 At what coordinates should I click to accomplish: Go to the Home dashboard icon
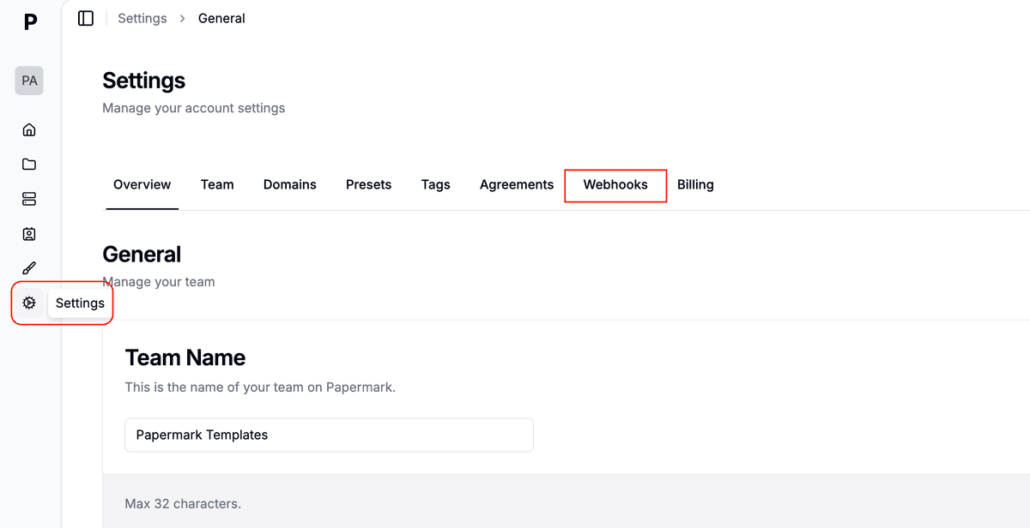point(29,129)
